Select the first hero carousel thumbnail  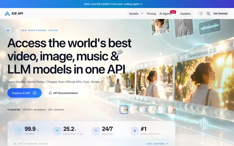pos(124,109)
